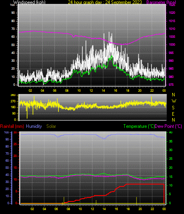Click the 12 hour tick on wind graph
The width and height of the screenshot is (184, 214).
coord(91,90)
